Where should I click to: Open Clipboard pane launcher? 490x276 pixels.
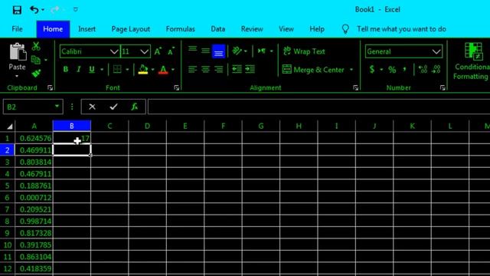tap(50, 88)
